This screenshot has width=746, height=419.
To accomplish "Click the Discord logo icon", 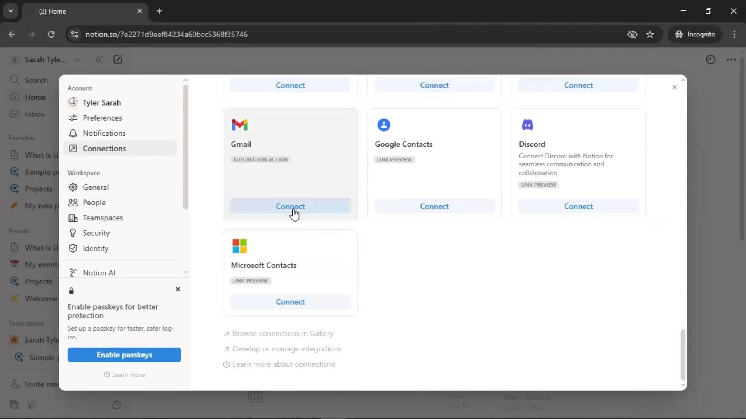I will [527, 125].
